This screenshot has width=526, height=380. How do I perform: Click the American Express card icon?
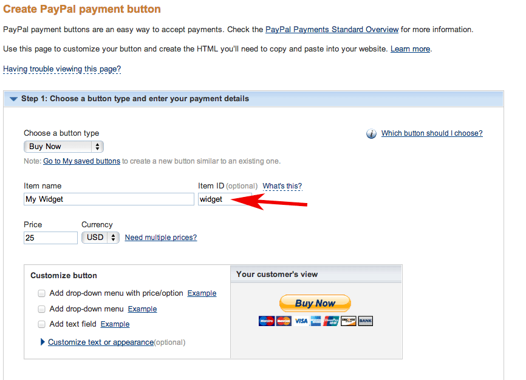pos(316,321)
